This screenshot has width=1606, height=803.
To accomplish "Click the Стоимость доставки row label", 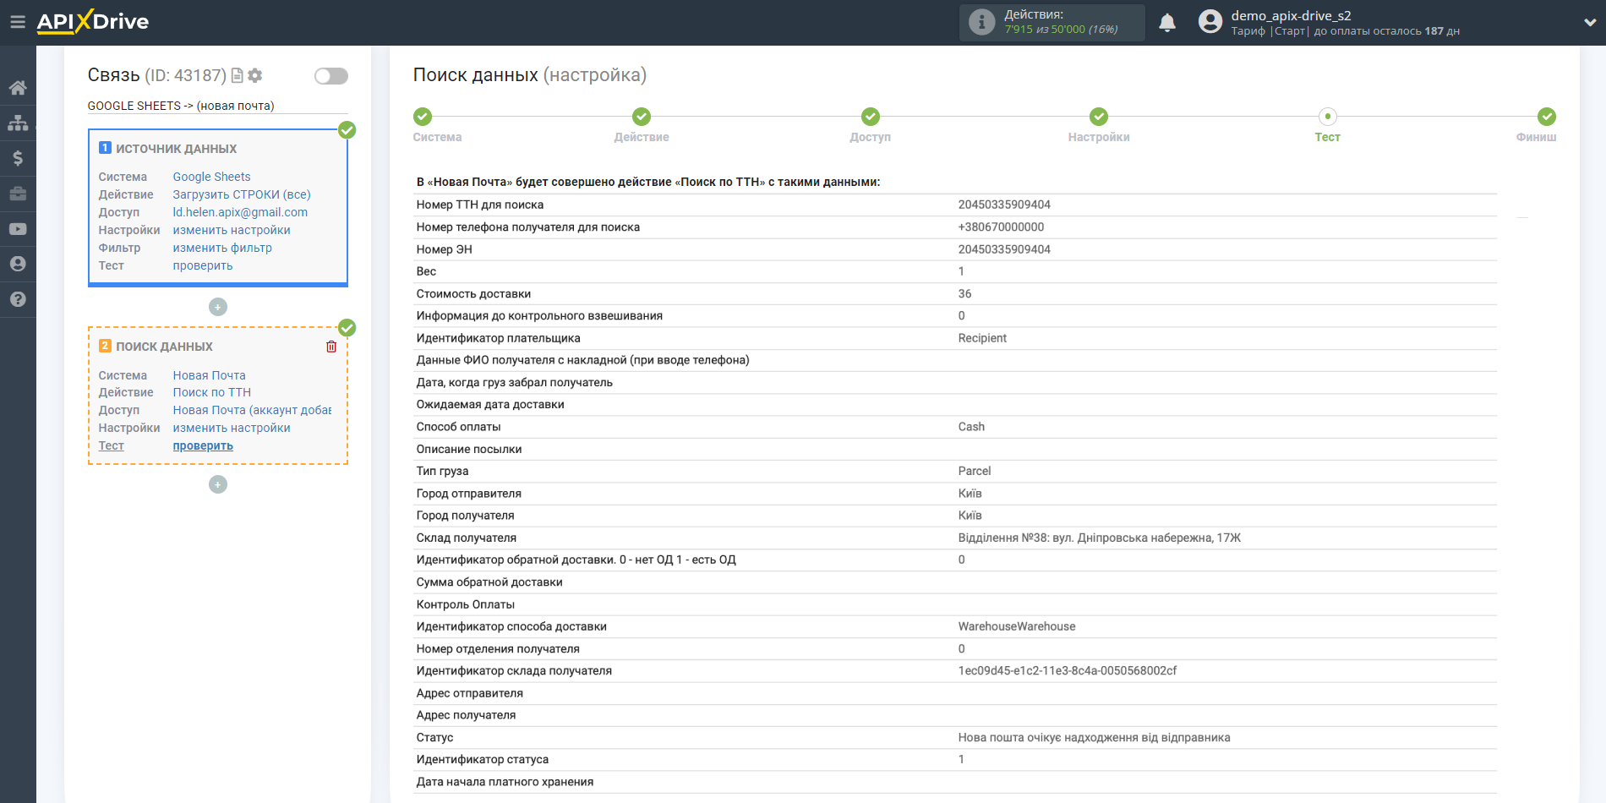I will point(473,294).
